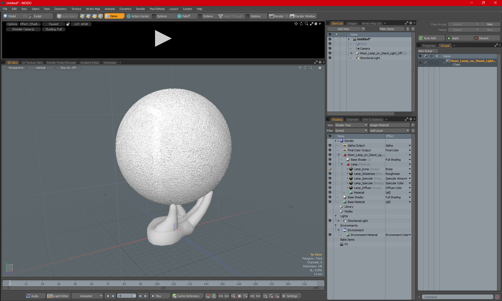Switch to the Properties tab
The image size is (502, 301).
(429, 46)
